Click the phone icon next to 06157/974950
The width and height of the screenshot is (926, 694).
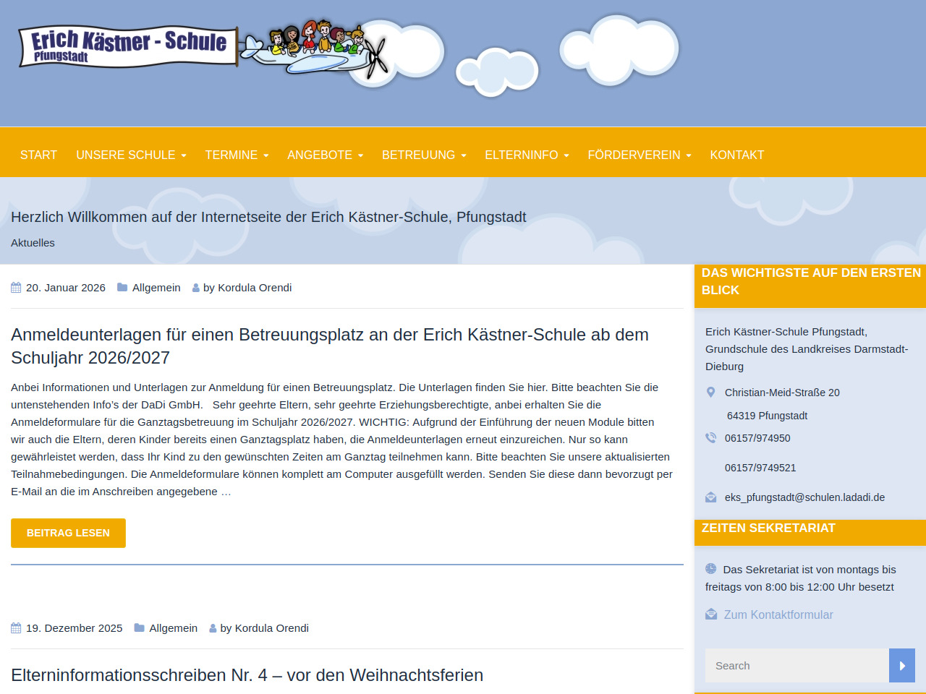(x=710, y=438)
